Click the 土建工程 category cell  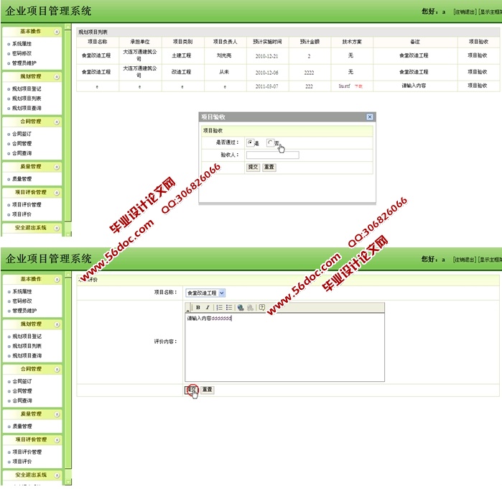point(181,55)
